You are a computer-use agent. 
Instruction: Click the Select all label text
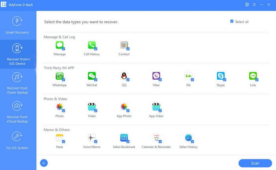pyautogui.click(x=242, y=22)
